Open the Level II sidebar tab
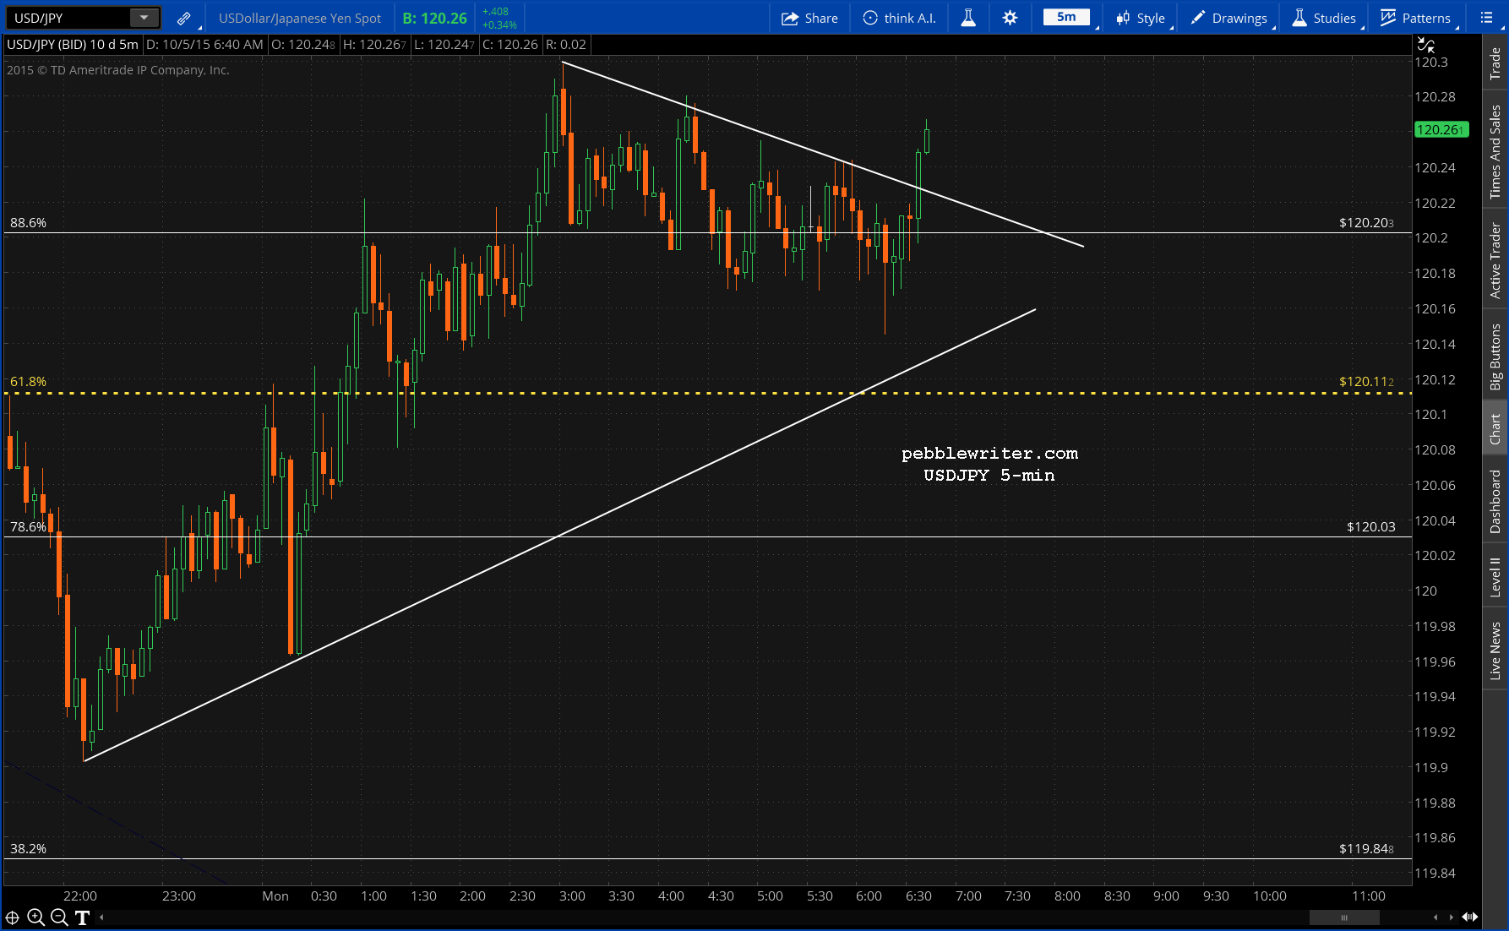Screen dimensions: 1509x931 coord(1495,577)
